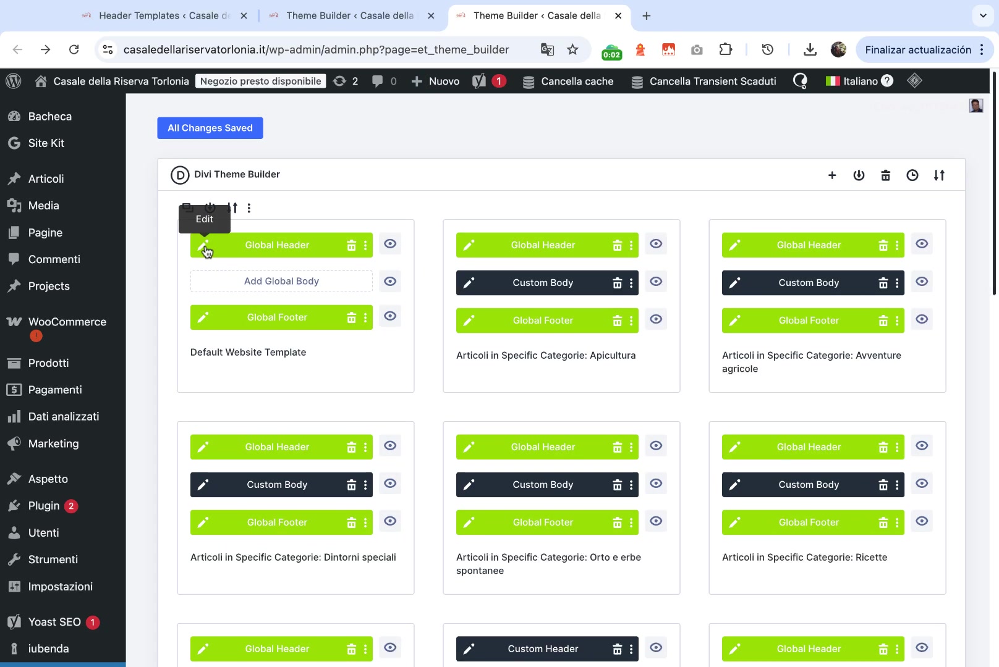Screen dimensions: 999x667
Task: Hide Custom Body in Avventure agricole template
Action: [922, 282]
